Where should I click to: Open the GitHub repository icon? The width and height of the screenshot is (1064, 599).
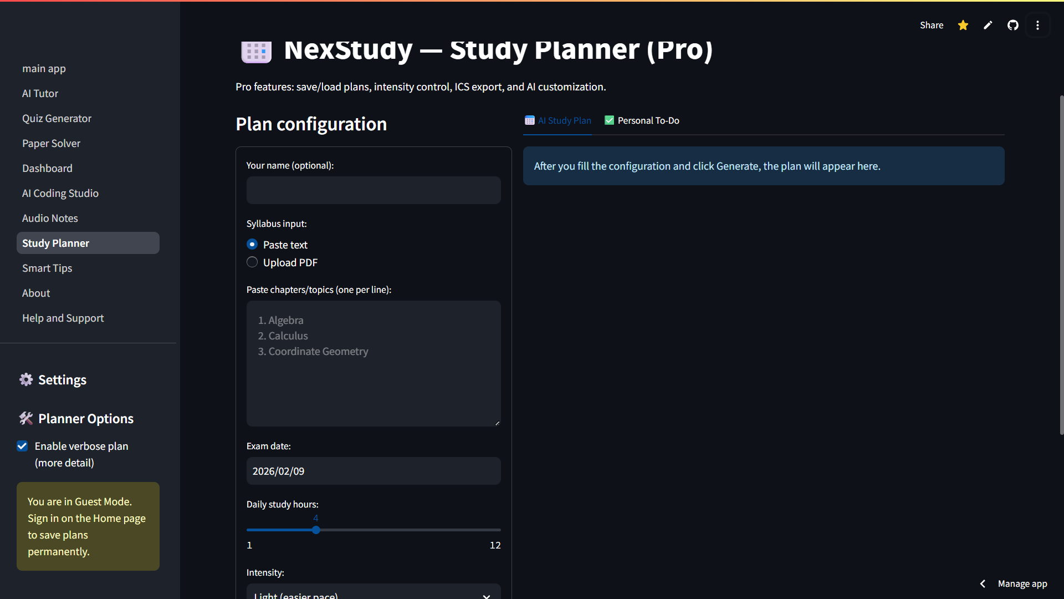[1012, 25]
